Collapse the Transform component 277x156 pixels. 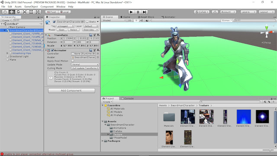[46, 35]
